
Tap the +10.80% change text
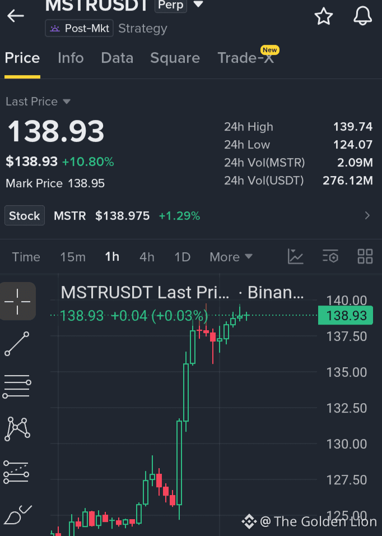tap(88, 161)
